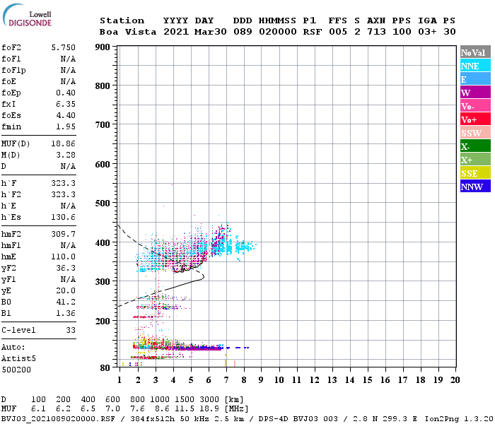The height and width of the screenshot is (424, 495).
Task: Click the 20 MHz frequency axis label
Action: (455, 380)
